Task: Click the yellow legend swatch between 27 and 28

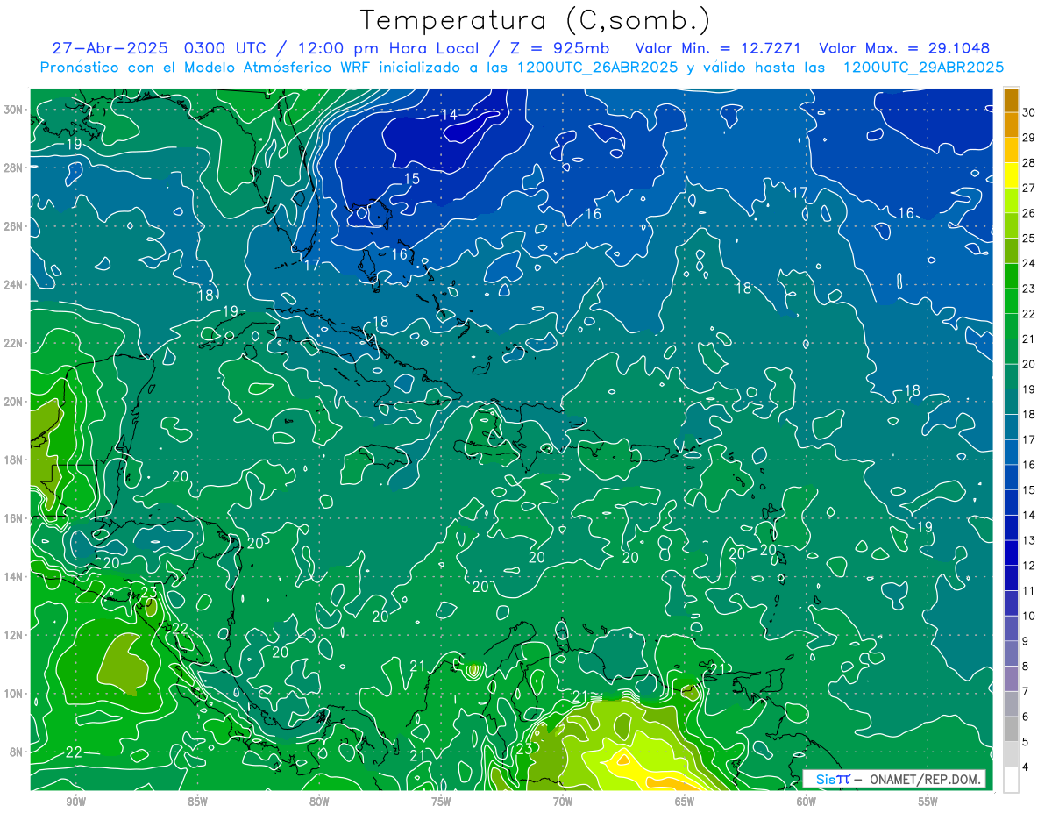Action: 1011,175
